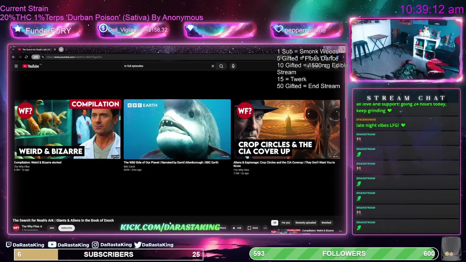
Task: Click the Join button
Action: 52,228
